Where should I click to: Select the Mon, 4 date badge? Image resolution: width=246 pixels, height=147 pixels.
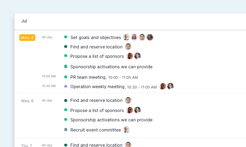pos(27,38)
